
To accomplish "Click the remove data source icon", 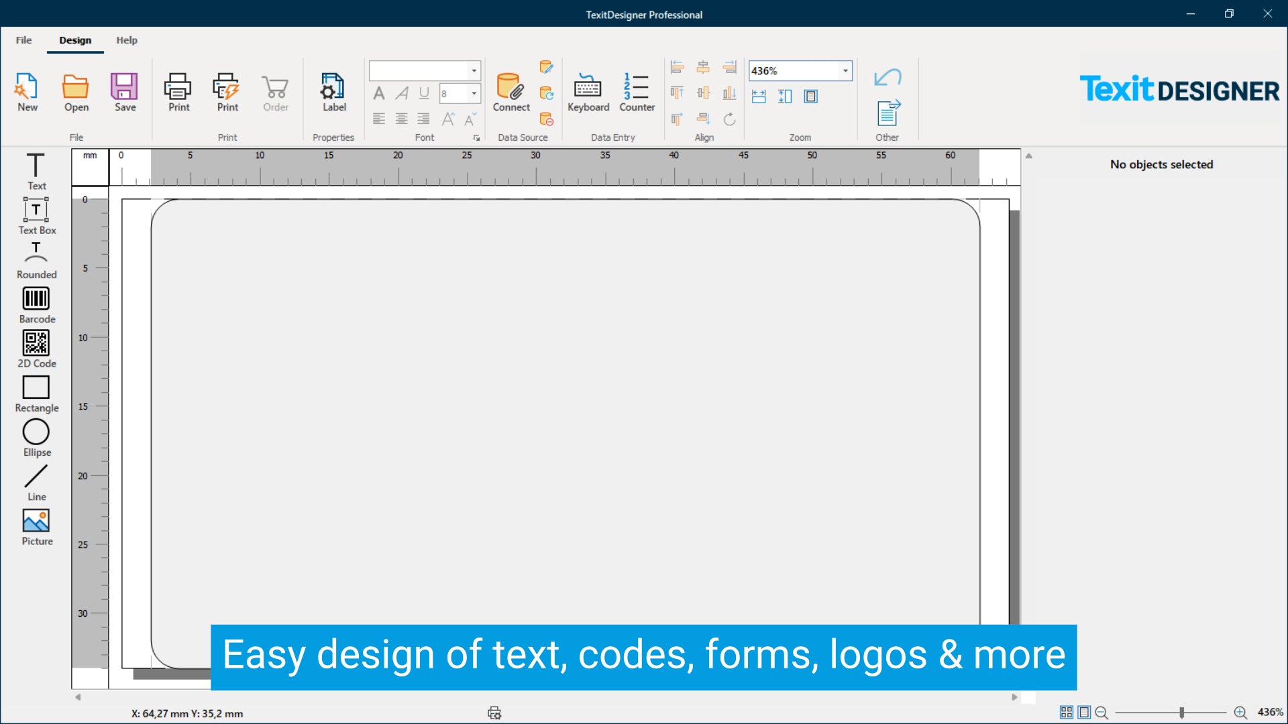I will point(546,119).
